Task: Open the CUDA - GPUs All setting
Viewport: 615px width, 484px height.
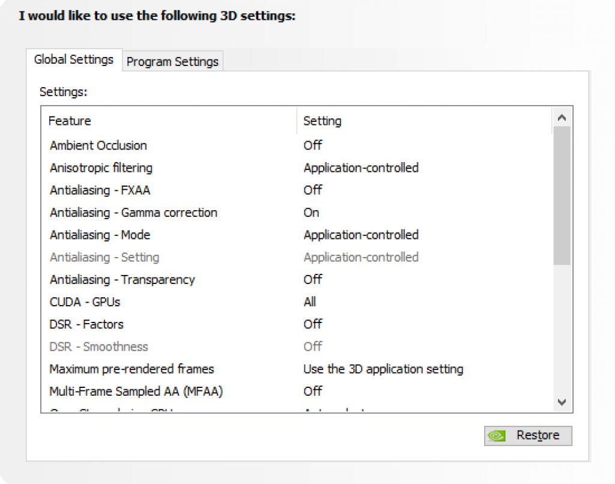Action: [x=310, y=302]
